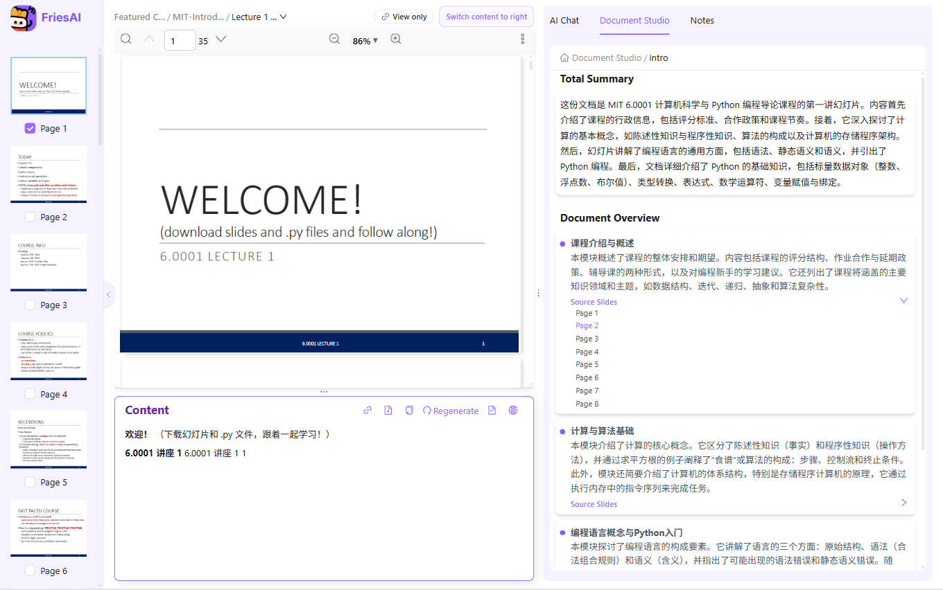The image size is (943, 590).
Task: Click the globe translate icon in Content
Action: coord(513,411)
